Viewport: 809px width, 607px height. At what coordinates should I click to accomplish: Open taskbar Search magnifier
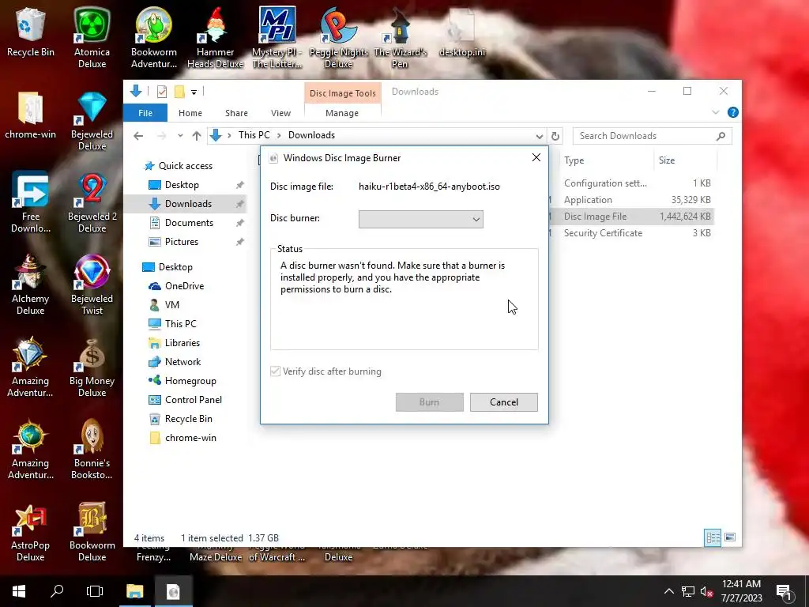tap(57, 591)
